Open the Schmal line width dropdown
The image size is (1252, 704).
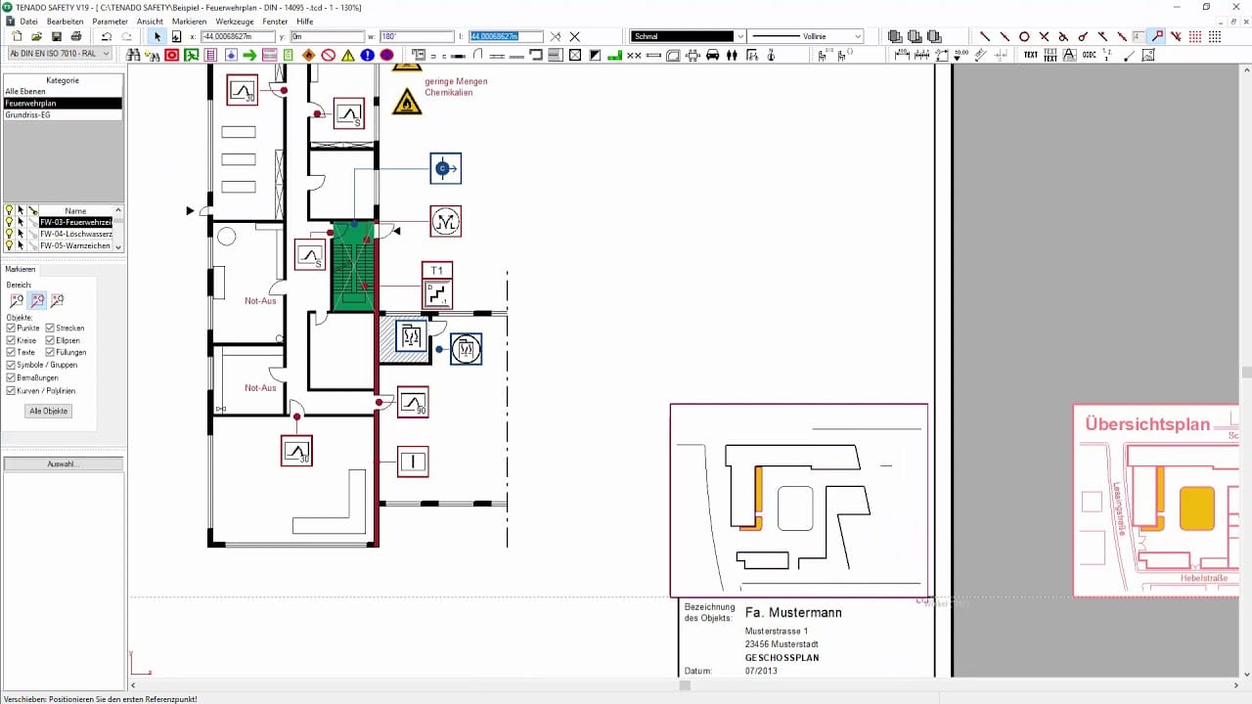pyautogui.click(x=688, y=36)
